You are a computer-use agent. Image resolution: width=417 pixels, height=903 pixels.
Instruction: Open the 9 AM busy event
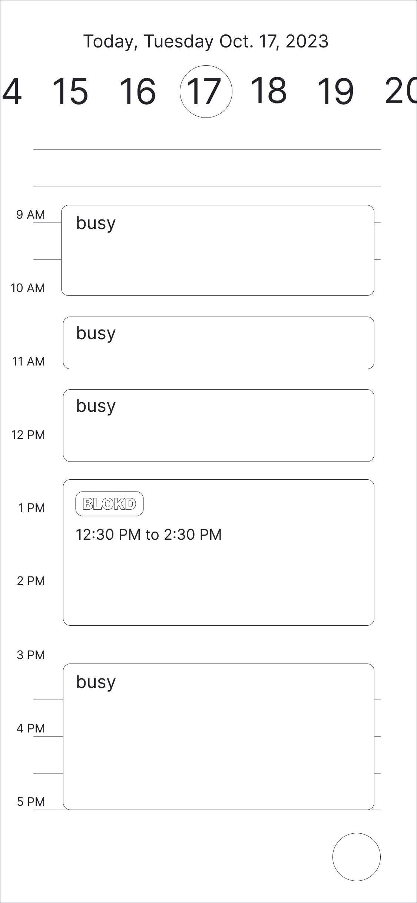point(219,248)
